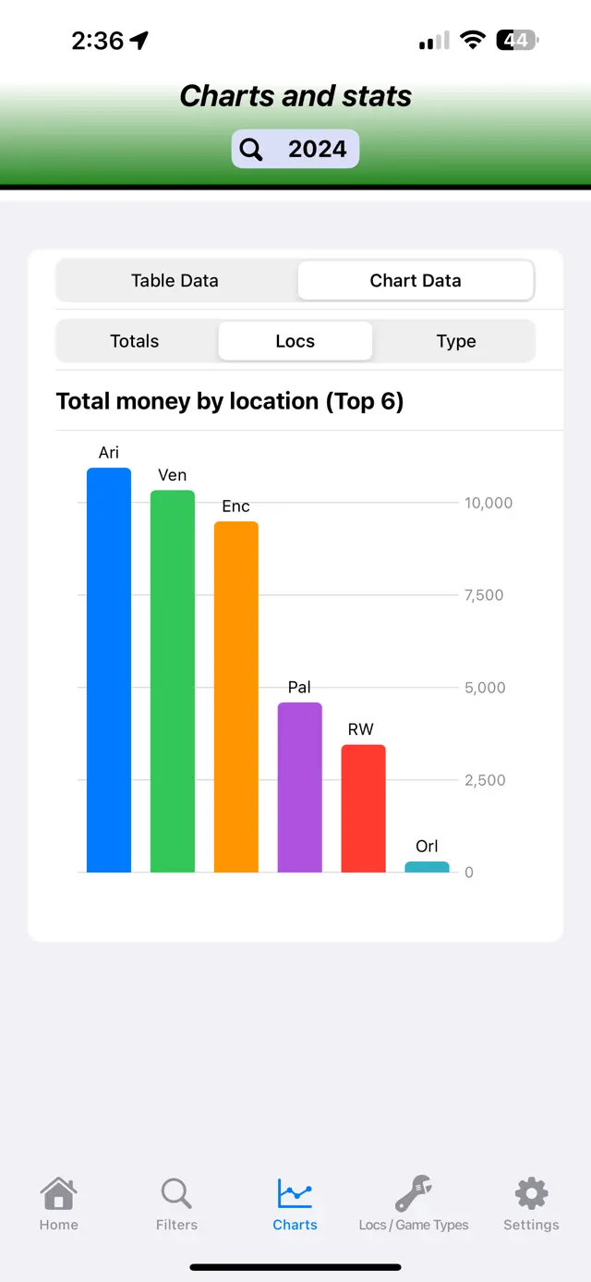Tap the chart title Total money by location

231,401
